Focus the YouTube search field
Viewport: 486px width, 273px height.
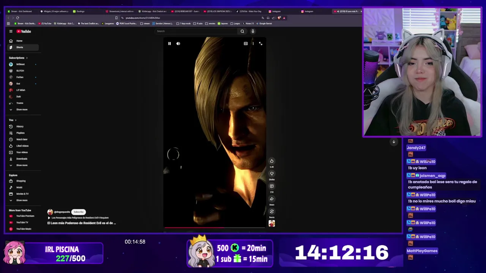point(197,31)
